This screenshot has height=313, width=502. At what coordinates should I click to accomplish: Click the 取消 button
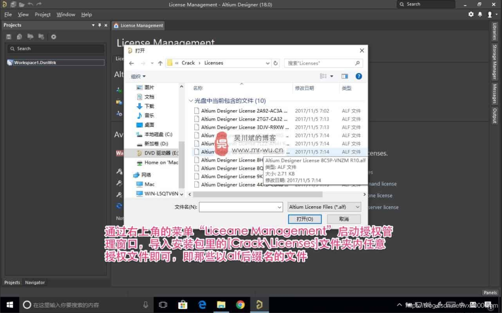click(x=344, y=219)
